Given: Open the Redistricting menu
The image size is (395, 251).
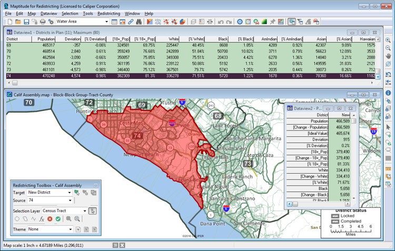Looking at the screenshot, I should point(108,13).
